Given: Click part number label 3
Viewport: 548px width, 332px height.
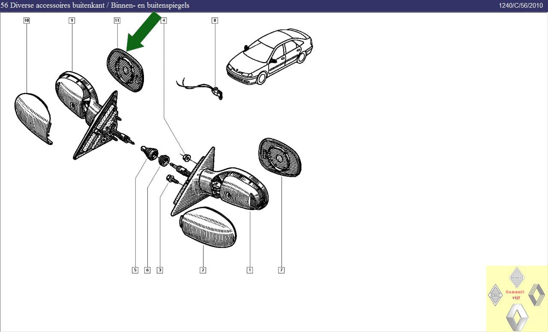Looking at the screenshot, I should click(x=160, y=270).
